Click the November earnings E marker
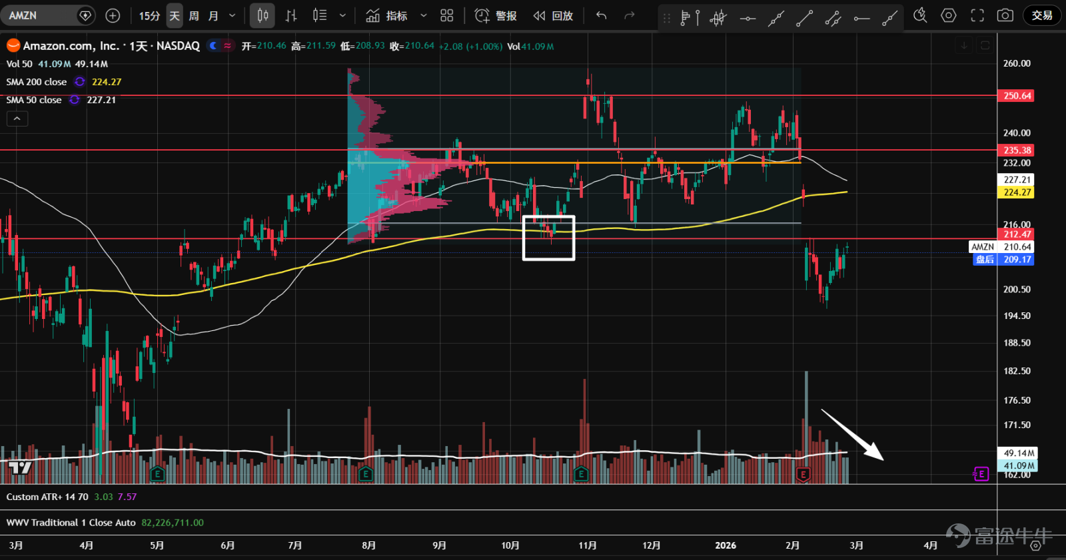 [x=581, y=474]
